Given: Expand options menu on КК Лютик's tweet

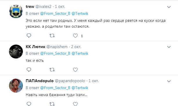Looking at the screenshot, I should click(x=169, y=47).
